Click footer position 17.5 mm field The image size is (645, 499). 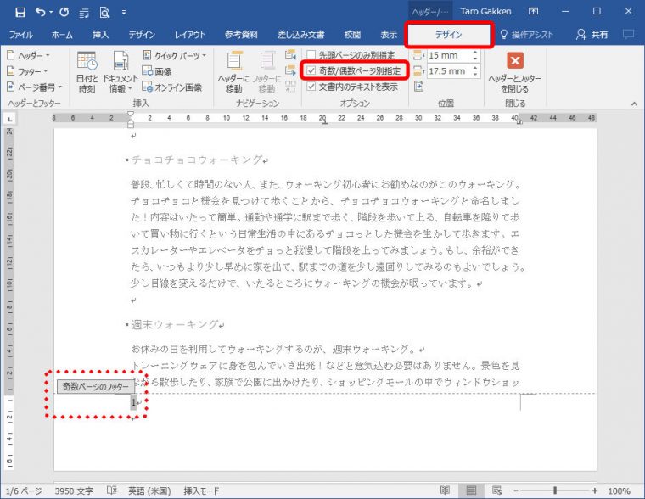[448, 71]
